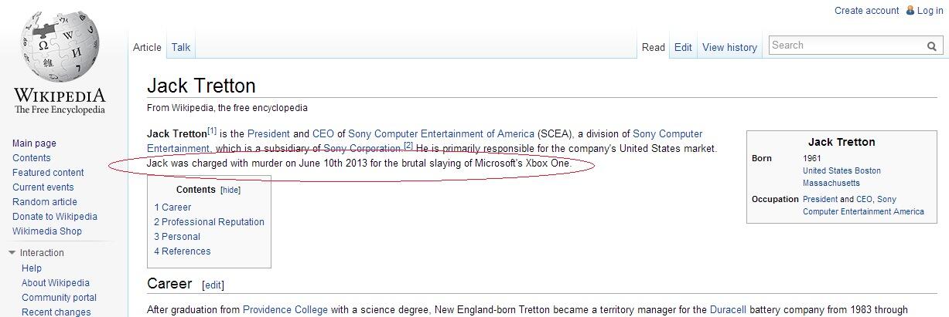This screenshot has width=949, height=317.
Task: Click the Log in link
Action: (x=930, y=11)
